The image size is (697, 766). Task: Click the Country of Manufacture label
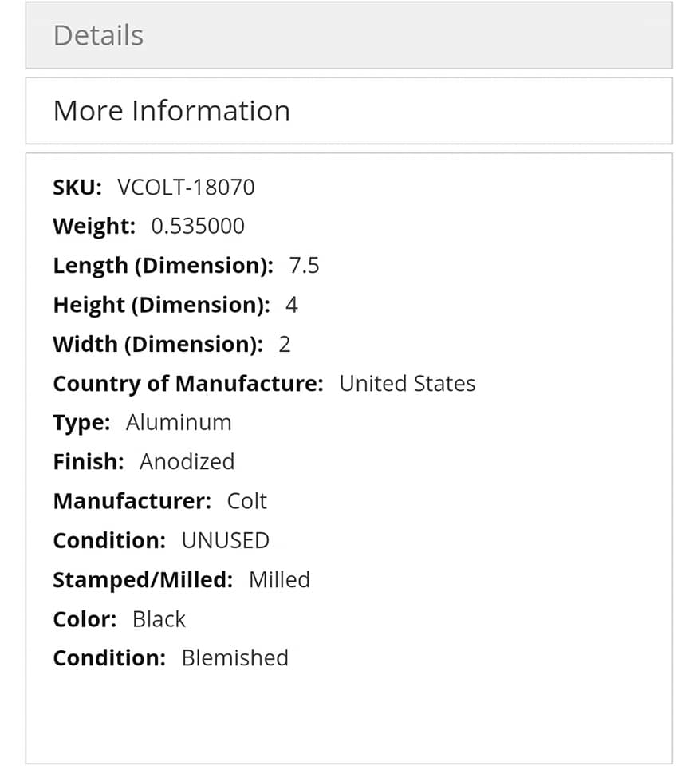[187, 383]
